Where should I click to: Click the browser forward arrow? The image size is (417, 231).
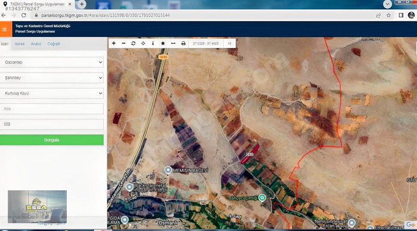coord(14,15)
